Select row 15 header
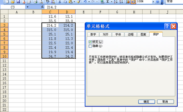This screenshot has height=112, width=183. point(4,79)
